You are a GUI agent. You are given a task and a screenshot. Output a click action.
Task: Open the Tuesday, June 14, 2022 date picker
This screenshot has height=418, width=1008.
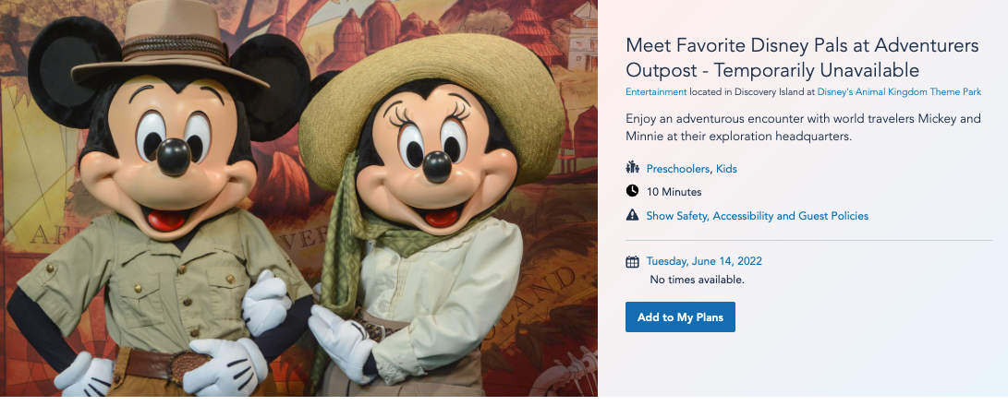point(704,261)
